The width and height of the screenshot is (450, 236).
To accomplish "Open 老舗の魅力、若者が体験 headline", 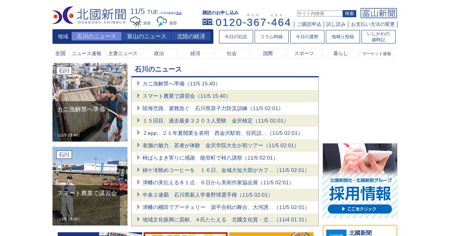I will point(220,145).
